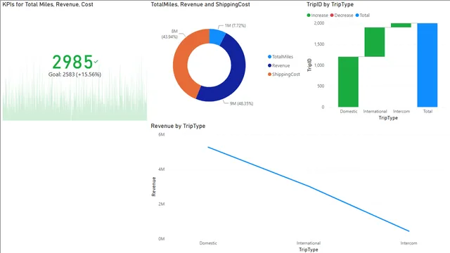The height and width of the screenshot is (253, 450).
Task: Select the TotalMiles legend color marker
Action: point(269,57)
